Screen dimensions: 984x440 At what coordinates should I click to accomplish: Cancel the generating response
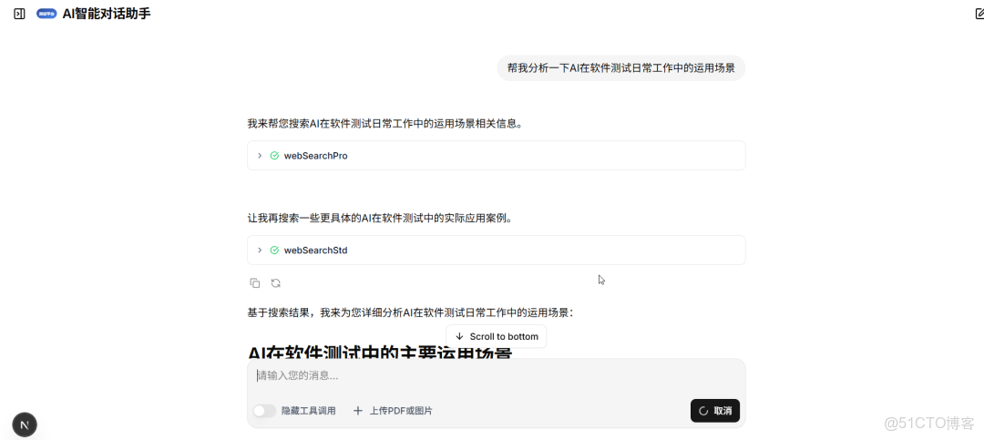click(715, 411)
